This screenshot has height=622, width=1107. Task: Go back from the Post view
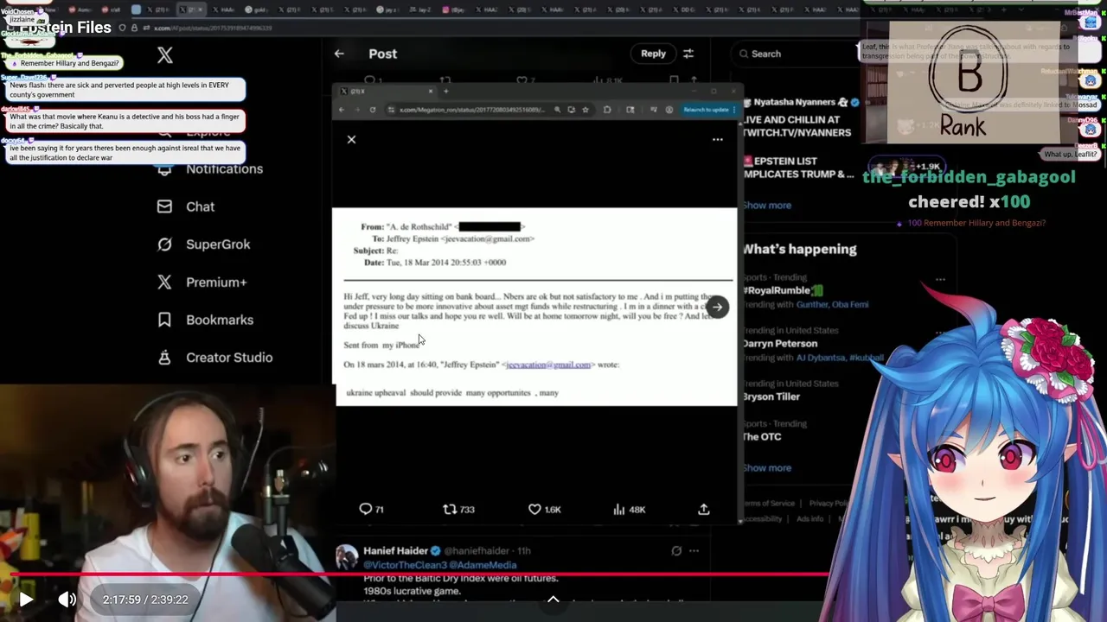pyautogui.click(x=339, y=54)
